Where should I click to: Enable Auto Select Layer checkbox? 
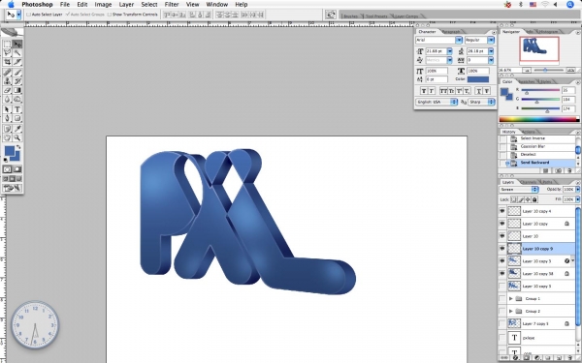point(28,15)
